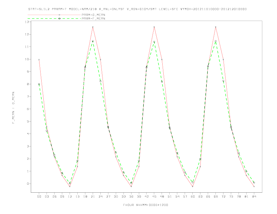Screen dimensions: 277x214
Task: Select the F_MEAN circle marker at hour 00
Action: [39, 84]
